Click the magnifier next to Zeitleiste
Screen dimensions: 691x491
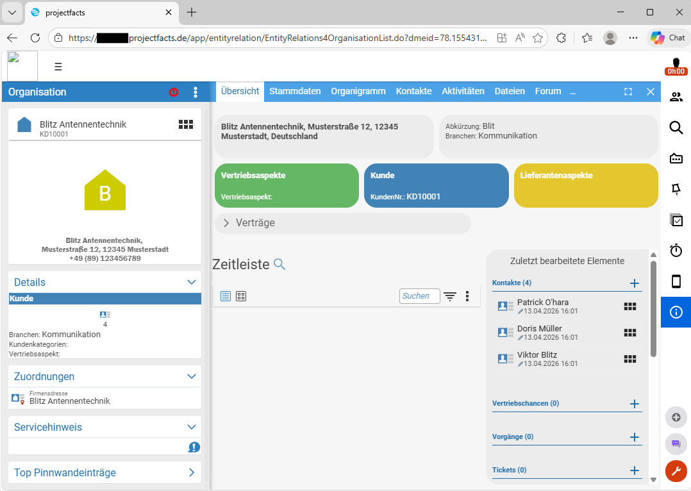(x=279, y=264)
